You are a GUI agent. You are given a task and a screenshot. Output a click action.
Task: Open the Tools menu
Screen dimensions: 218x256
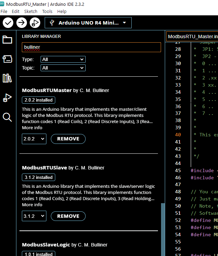(x=47, y=12)
